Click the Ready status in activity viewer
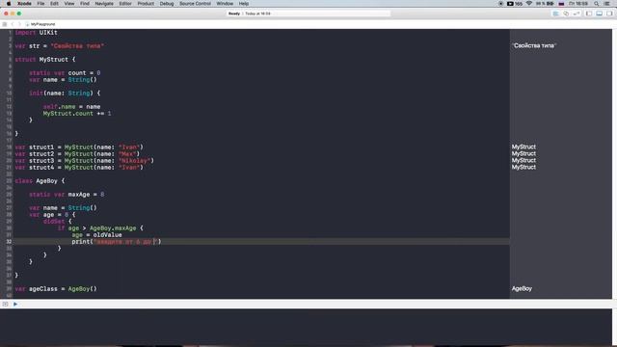The width and height of the screenshot is (617, 347). (234, 13)
